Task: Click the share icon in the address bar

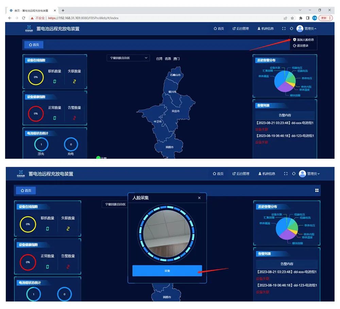Action: (x=285, y=18)
